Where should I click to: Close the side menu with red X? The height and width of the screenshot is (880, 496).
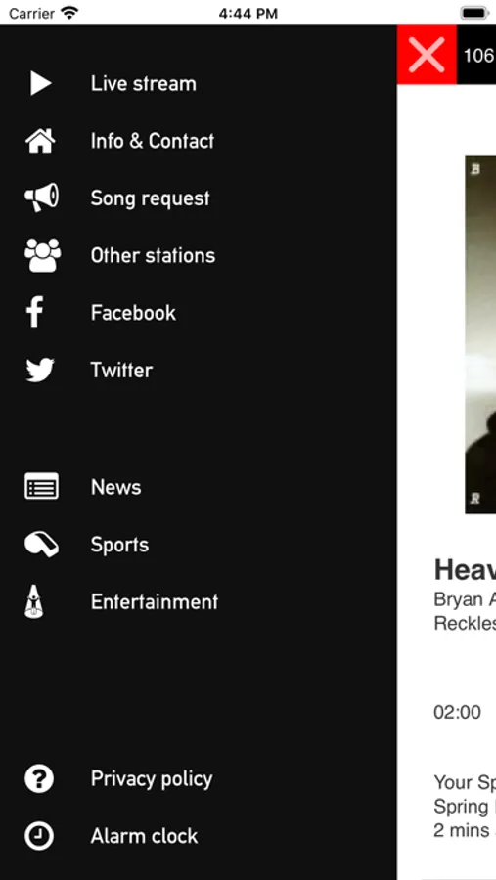(x=427, y=55)
